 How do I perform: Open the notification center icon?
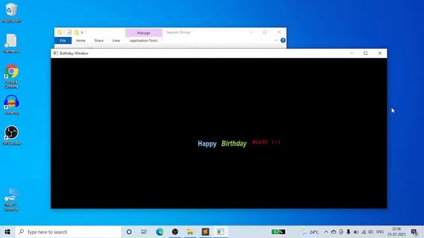(x=414, y=232)
